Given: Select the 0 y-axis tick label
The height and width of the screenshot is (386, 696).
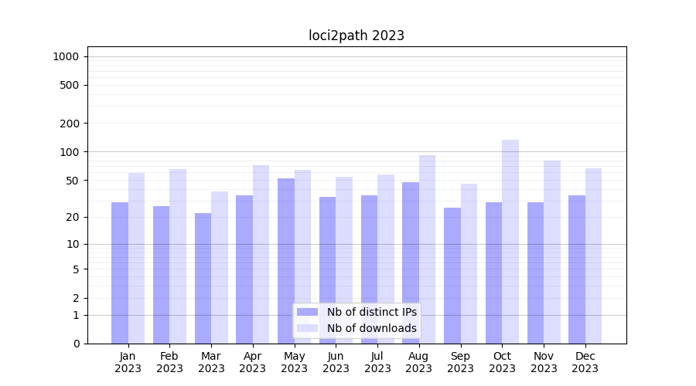Looking at the screenshot, I should [x=76, y=344].
